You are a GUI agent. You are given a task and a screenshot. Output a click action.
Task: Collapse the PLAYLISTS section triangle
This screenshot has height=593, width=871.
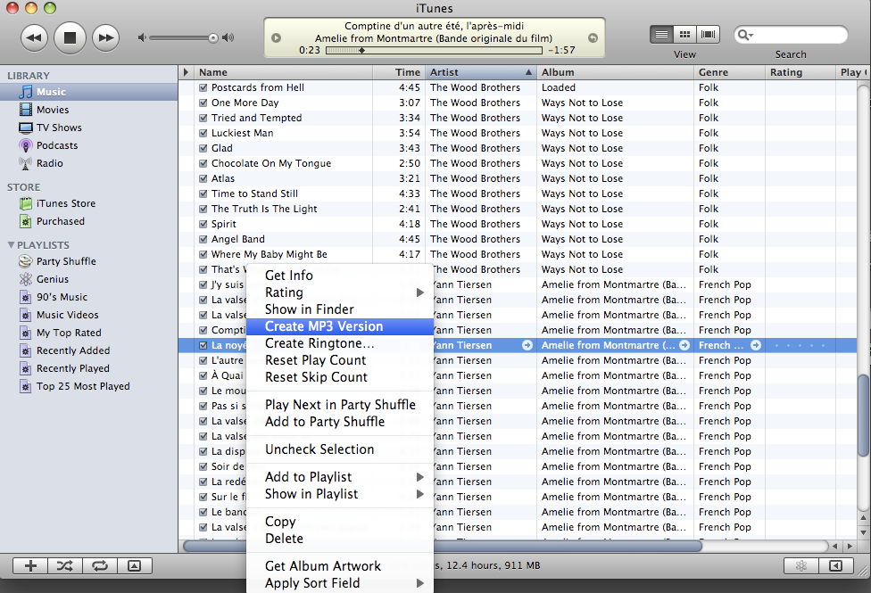(11, 245)
